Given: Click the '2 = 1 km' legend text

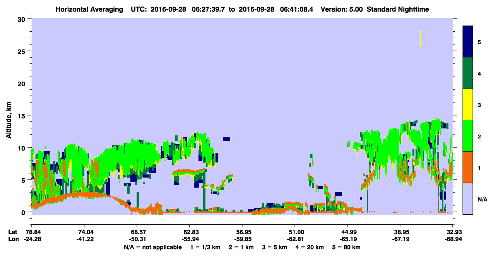Looking at the screenshot, I should click(x=242, y=247).
